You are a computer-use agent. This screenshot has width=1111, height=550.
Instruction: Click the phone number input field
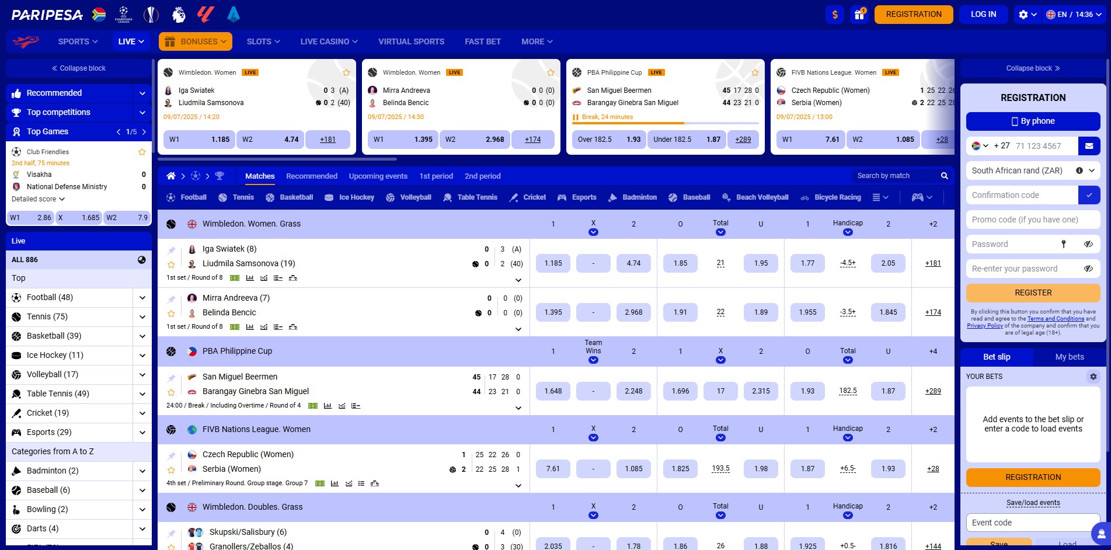(x=1039, y=146)
